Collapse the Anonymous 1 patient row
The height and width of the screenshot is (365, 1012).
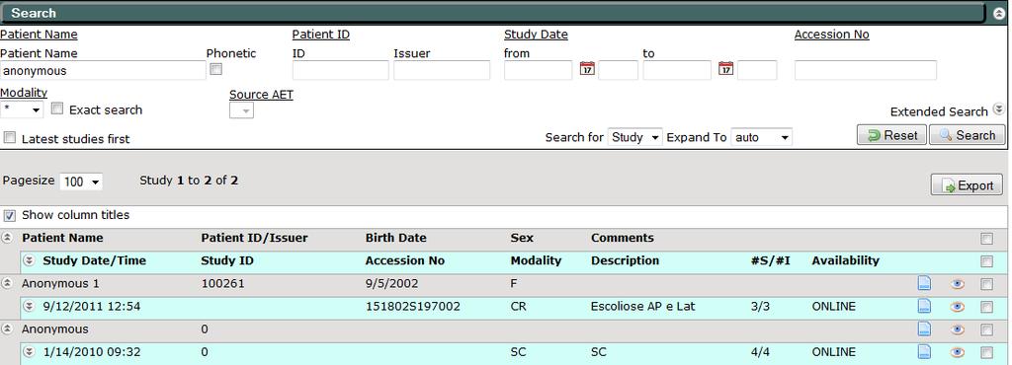pos(7,283)
